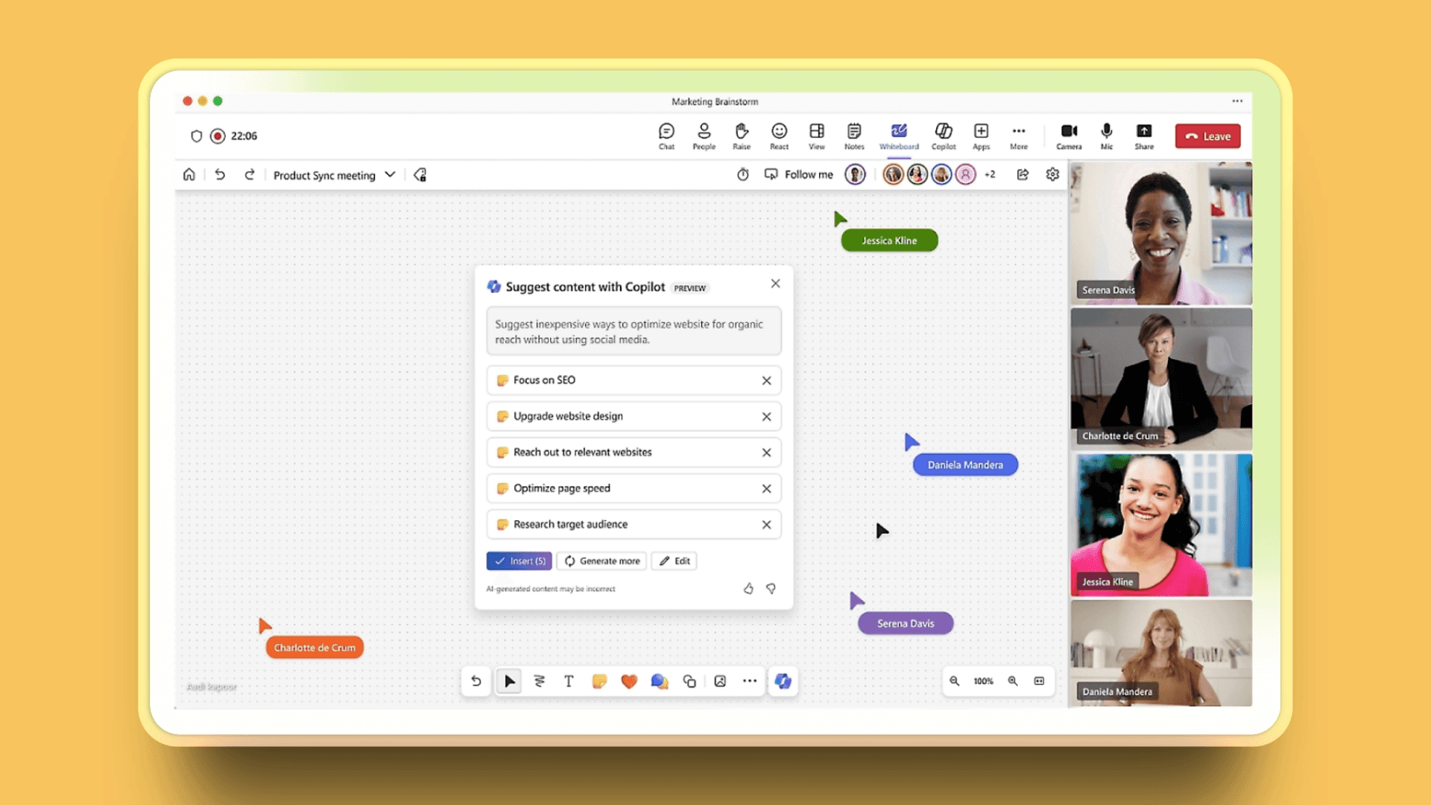
Task: Add a sticky note
Action: [599, 681]
